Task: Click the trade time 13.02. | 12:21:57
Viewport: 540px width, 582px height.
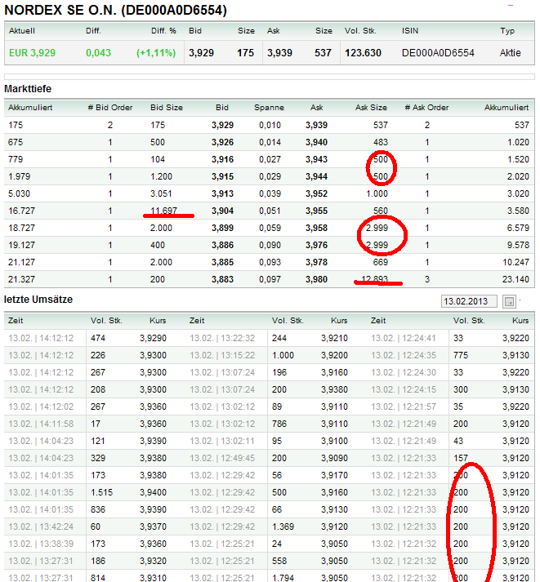Action: click(404, 407)
